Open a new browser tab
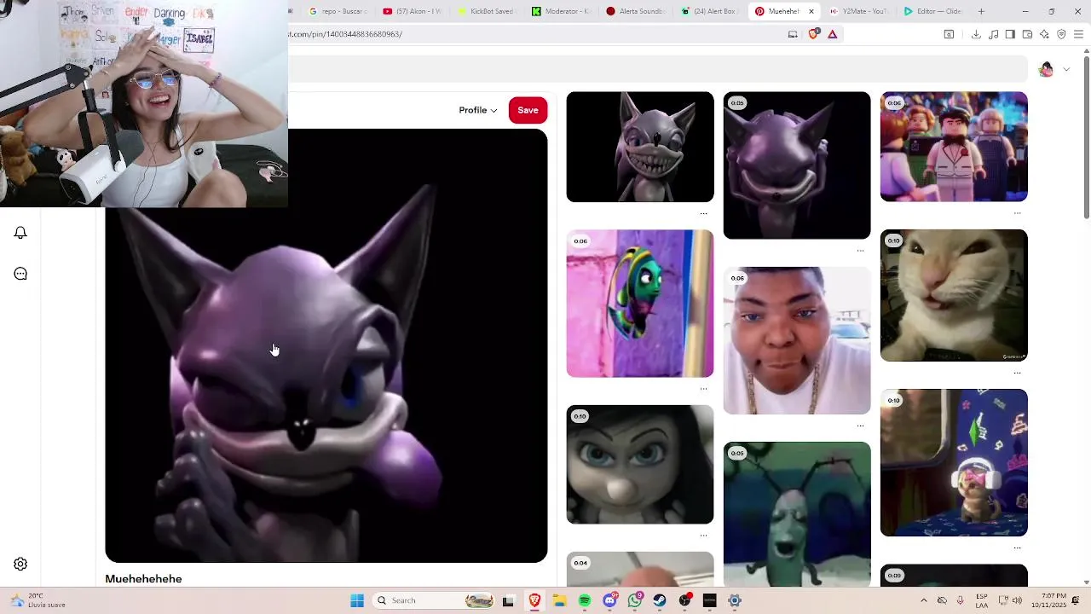This screenshot has height=614, width=1091. tap(981, 11)
